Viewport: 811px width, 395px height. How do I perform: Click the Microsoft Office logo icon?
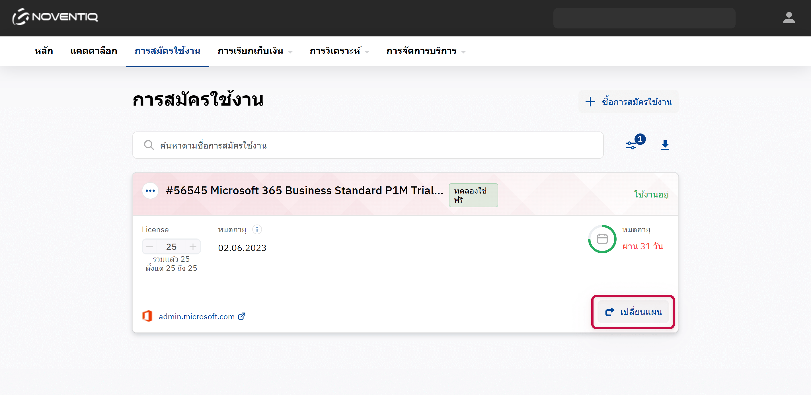point(147,316)
